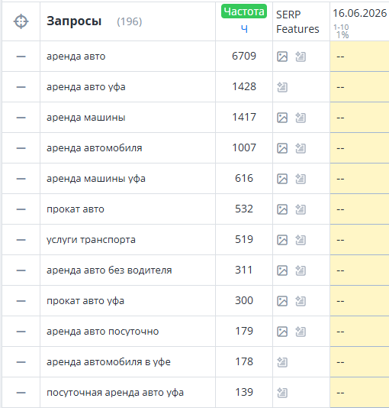Click image pack icon for аренда автомобиля
Viewport: 389px width, 408px height.
tap(282, 148)
